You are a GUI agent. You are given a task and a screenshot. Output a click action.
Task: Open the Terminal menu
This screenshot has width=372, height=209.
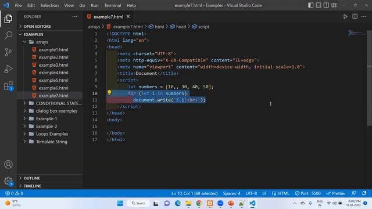pyautogui.click(x=112, y=5)
